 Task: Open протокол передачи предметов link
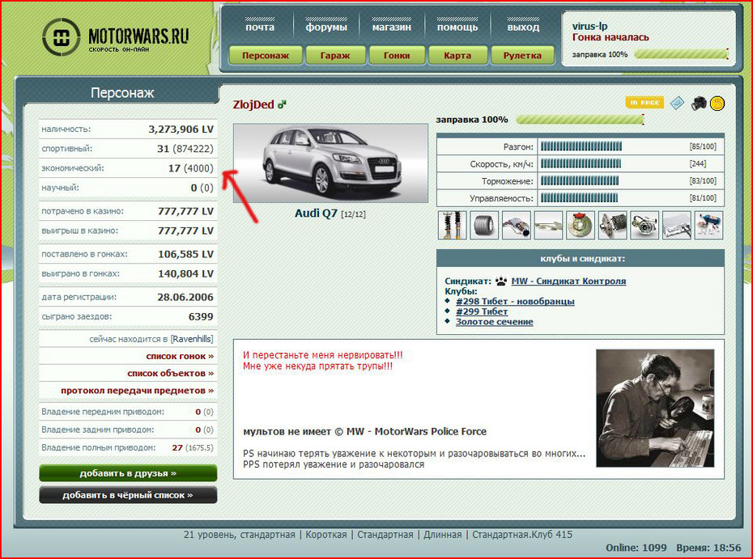pyautogui.click(x=138, y=390)
